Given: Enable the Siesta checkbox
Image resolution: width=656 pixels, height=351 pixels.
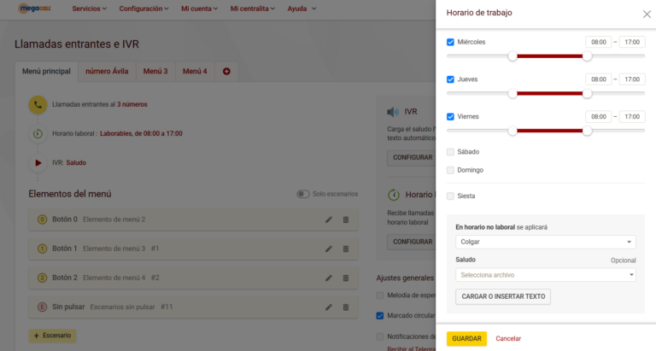Looking at the screenshot, I should click(x=451, y=196).
